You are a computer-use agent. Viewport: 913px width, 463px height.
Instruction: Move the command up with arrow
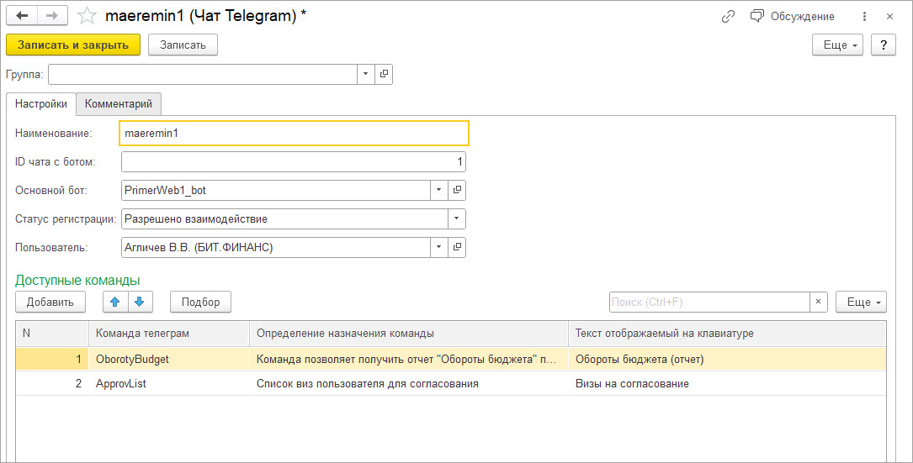point(114,302)
